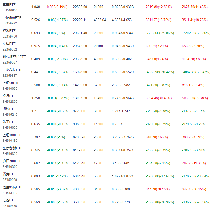Image resolution: width=215 pixels, height=210 pixels.
Task: Select the 银行ETF name
Action: 9,96
